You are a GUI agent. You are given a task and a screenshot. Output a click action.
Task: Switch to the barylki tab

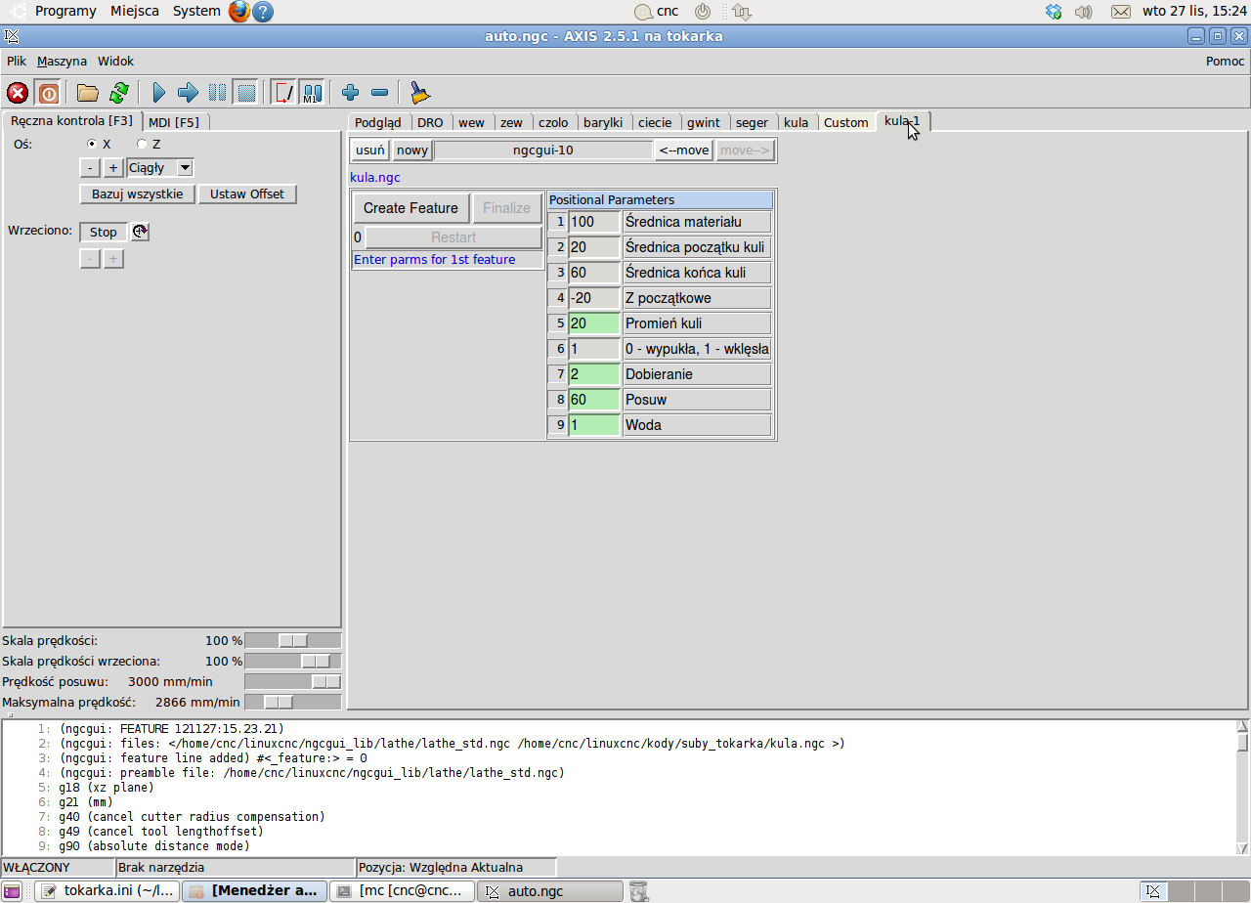tap(603, 122)
